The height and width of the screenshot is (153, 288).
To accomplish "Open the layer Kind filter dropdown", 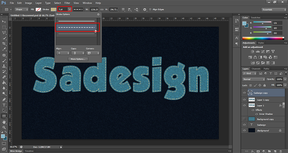I will click(249, 73).
